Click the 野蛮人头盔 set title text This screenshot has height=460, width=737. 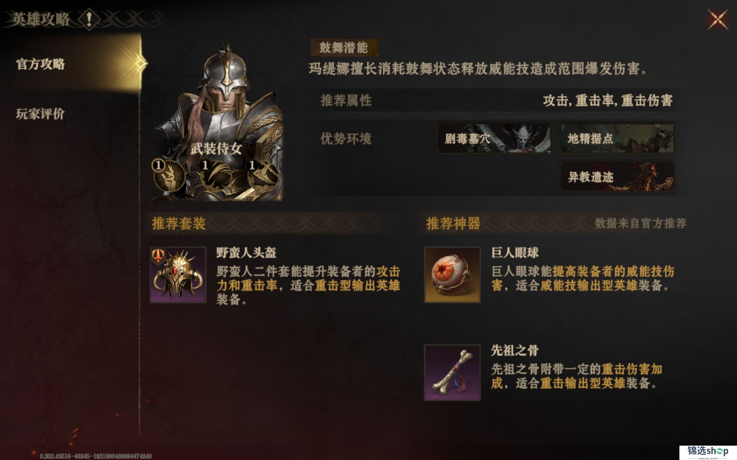[246, 253]
